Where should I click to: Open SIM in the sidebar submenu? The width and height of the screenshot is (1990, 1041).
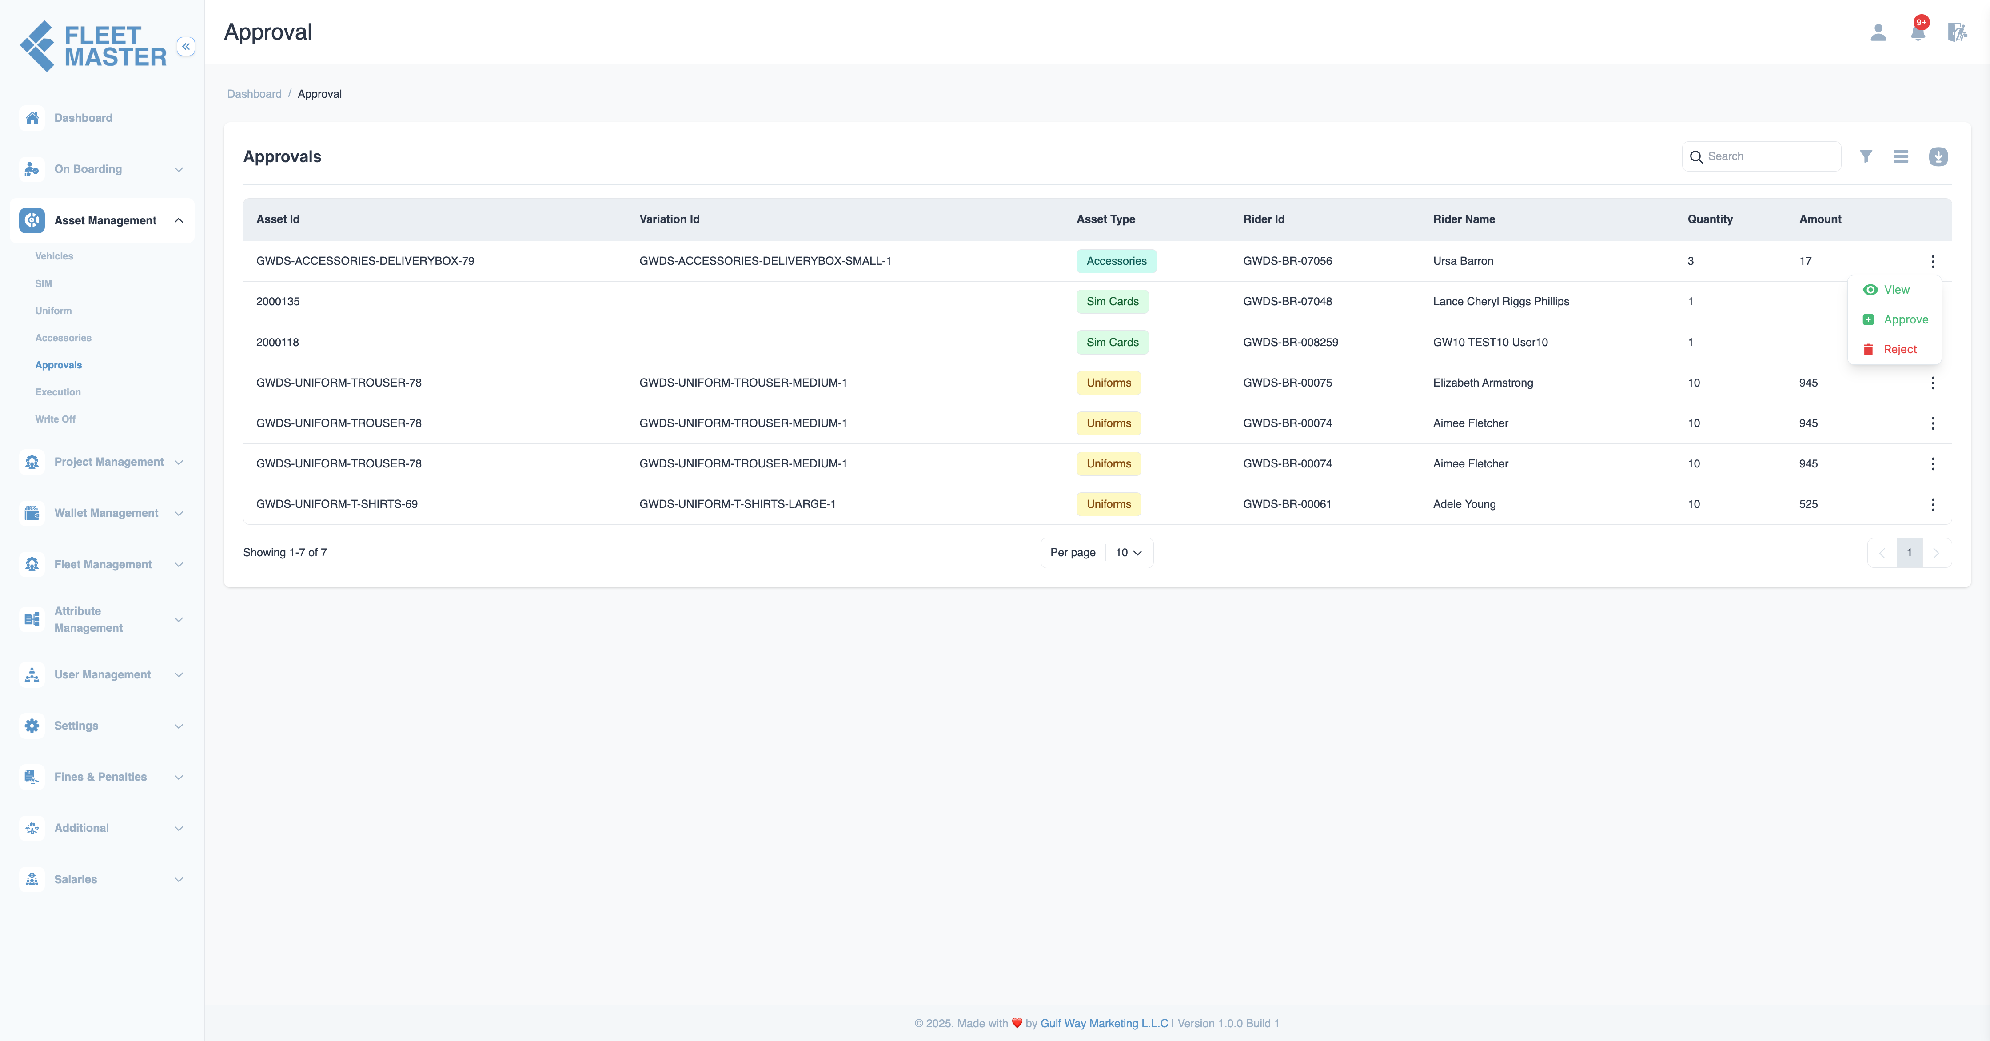click(43, 283)
